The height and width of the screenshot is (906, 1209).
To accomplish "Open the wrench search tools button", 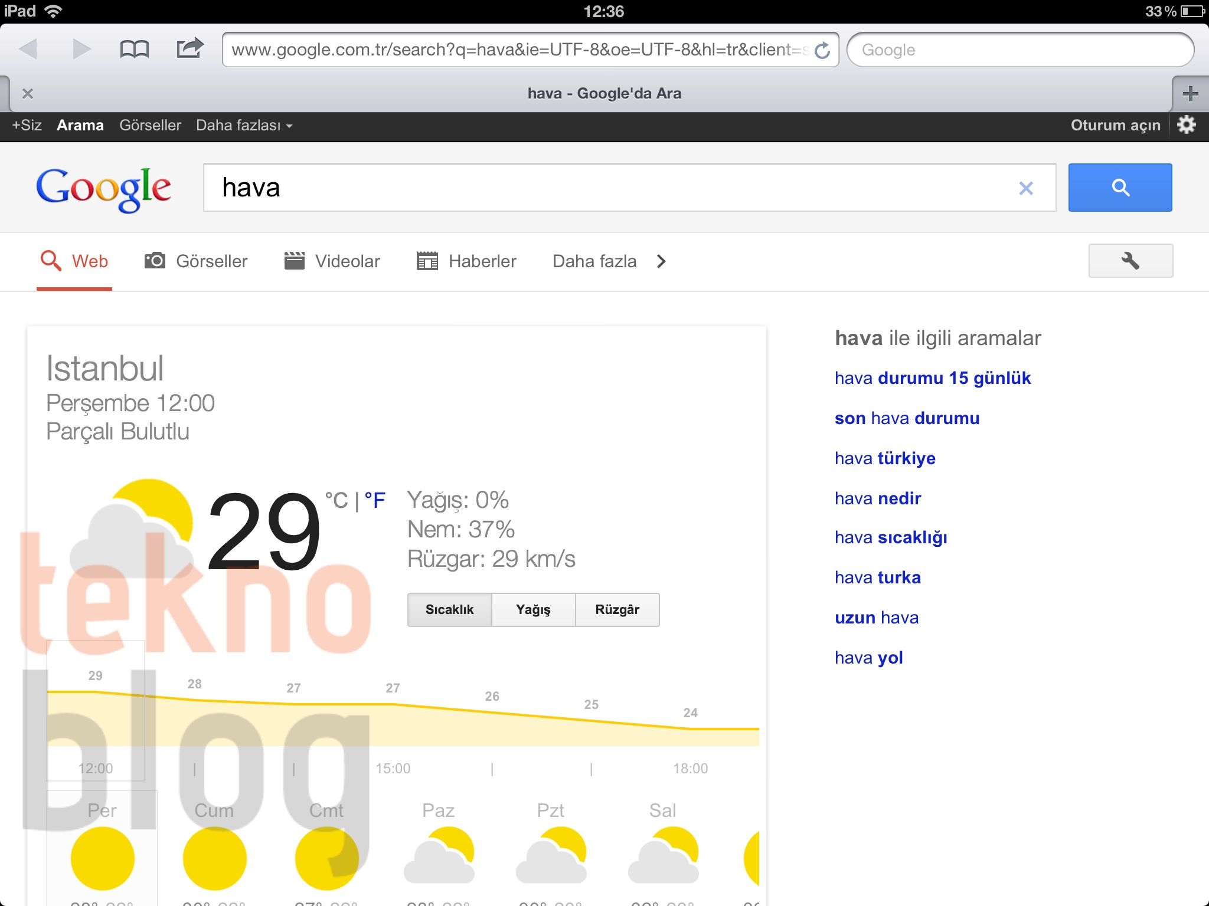I will (1130, 261).
